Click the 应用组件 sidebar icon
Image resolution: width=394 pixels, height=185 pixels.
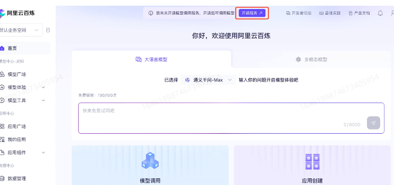tap(2, 152)
